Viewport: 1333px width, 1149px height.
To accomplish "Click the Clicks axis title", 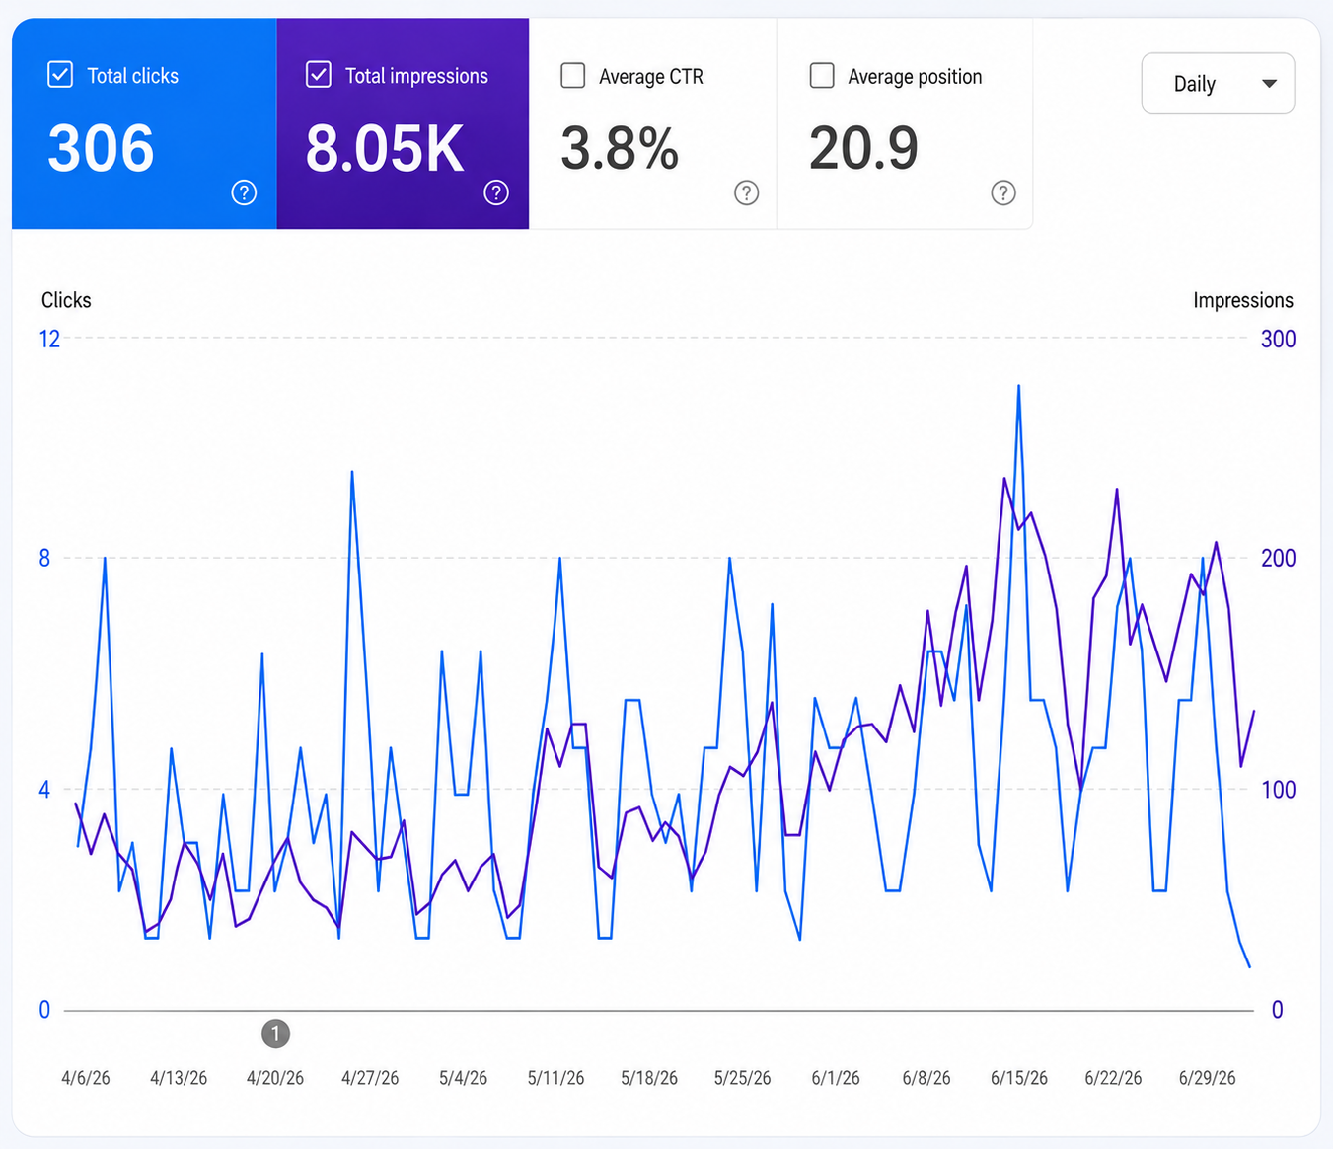I will (66, 300).
